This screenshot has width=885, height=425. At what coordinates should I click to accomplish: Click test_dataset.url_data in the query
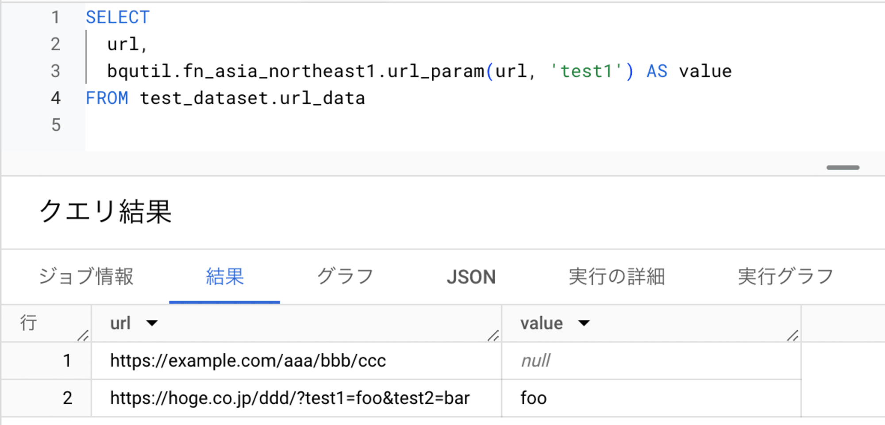click(x=253, y=98)
